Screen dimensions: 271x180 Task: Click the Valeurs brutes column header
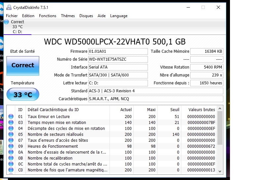click(x=202, y=110)
